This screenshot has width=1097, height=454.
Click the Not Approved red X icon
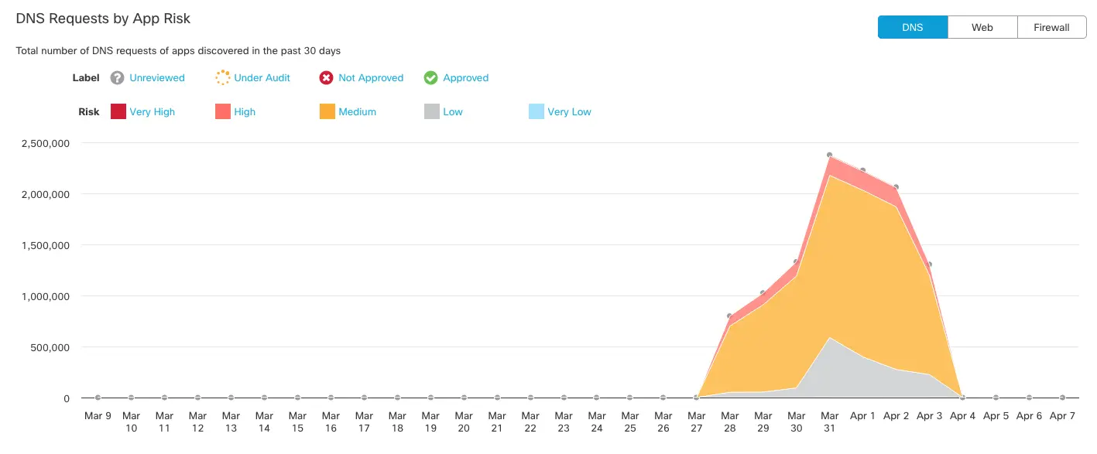tap(326, 77)
